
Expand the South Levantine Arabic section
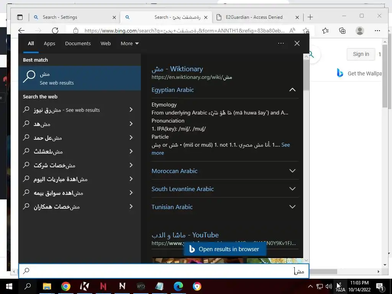[x=292, y=189]
